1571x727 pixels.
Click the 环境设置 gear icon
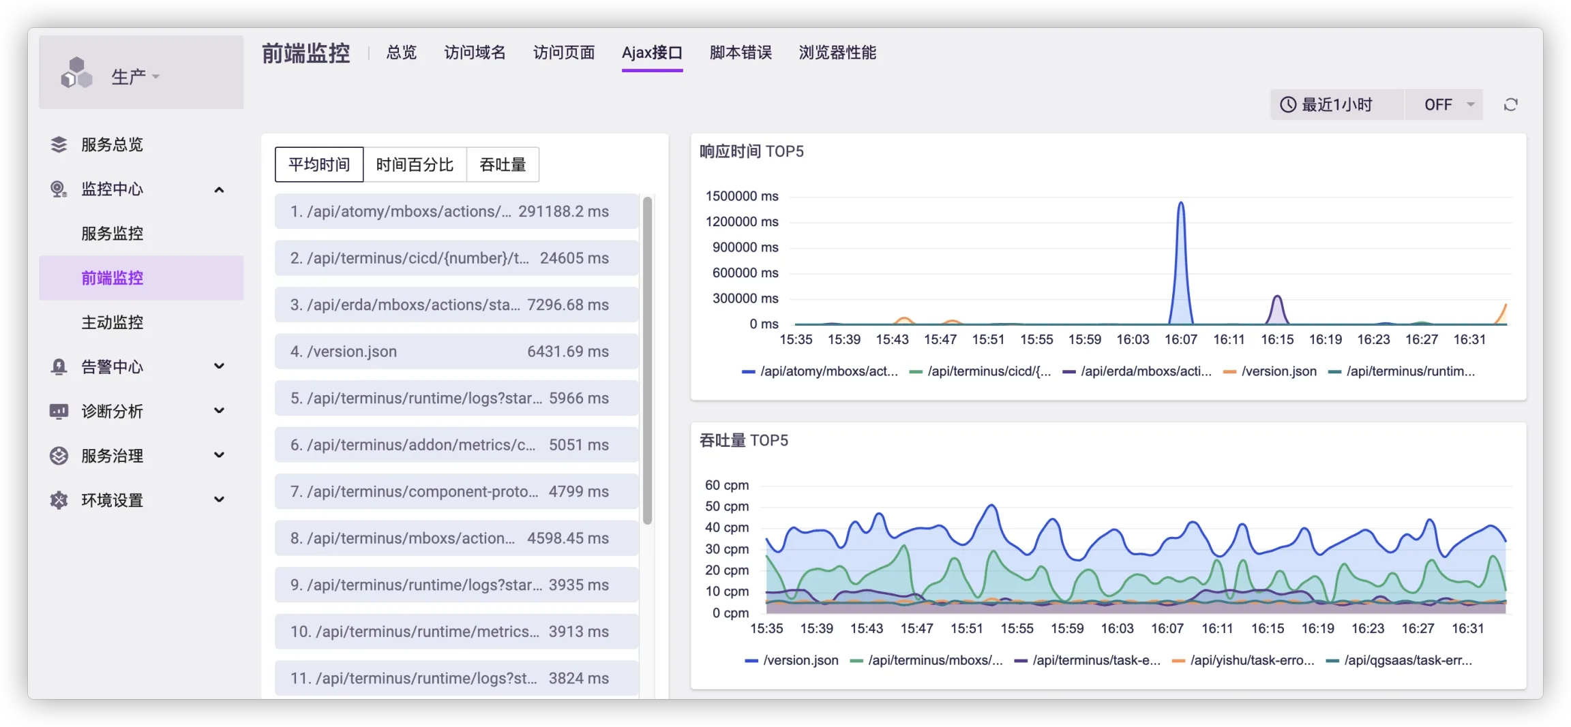[59, 500]
